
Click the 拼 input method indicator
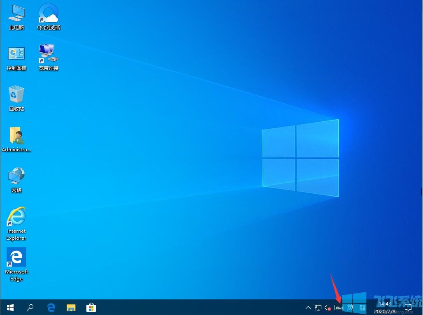361,308
